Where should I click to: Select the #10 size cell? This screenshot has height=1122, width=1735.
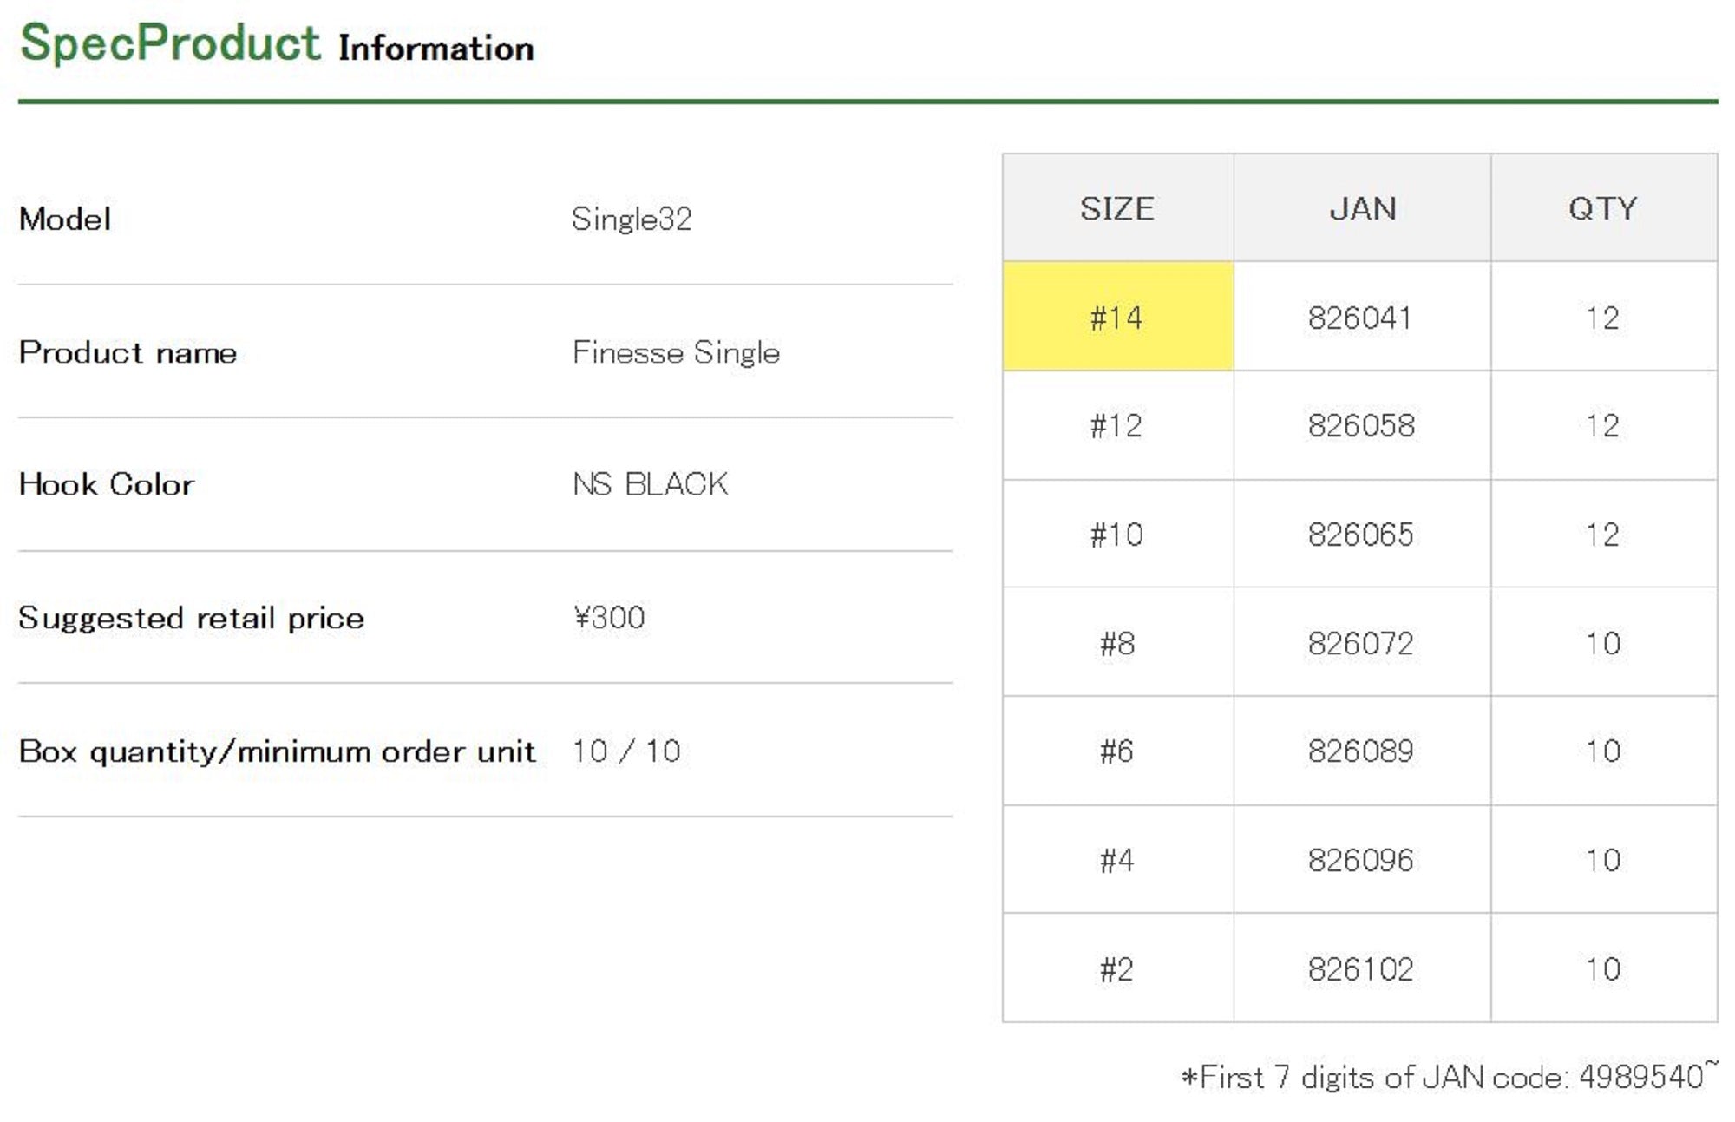coord(1116,534)
